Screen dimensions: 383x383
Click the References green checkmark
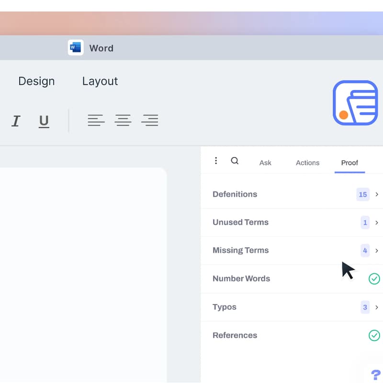tap(374, 335)
